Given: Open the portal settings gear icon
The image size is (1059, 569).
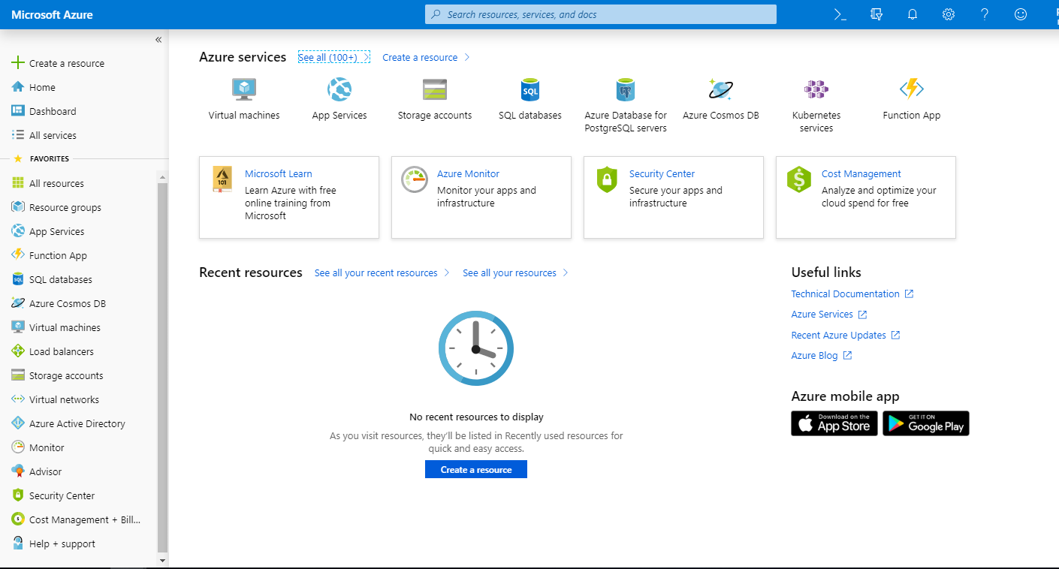Looking at the screenshot, I should (949, 14).
